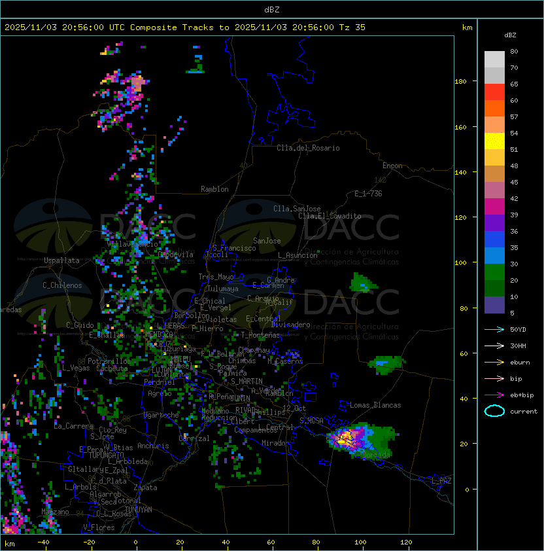Click the '50YD' legend label
Screen dimensions: 544x551
coord(518,330)
